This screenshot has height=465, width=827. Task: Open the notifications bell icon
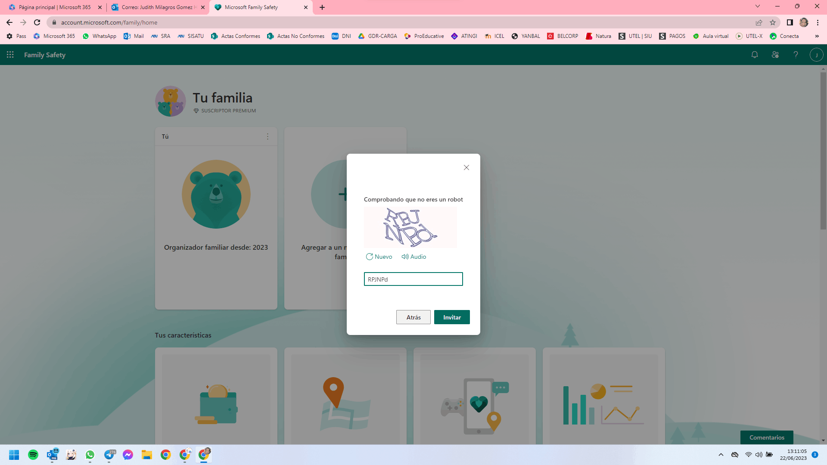[754, 55]
